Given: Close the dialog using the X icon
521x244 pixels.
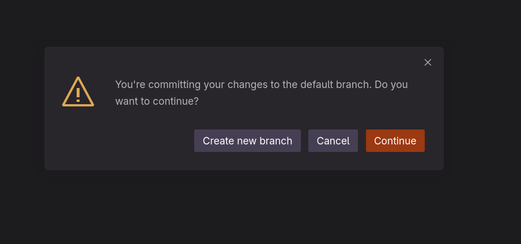Looking at the screenshot, I should (428, 62).
